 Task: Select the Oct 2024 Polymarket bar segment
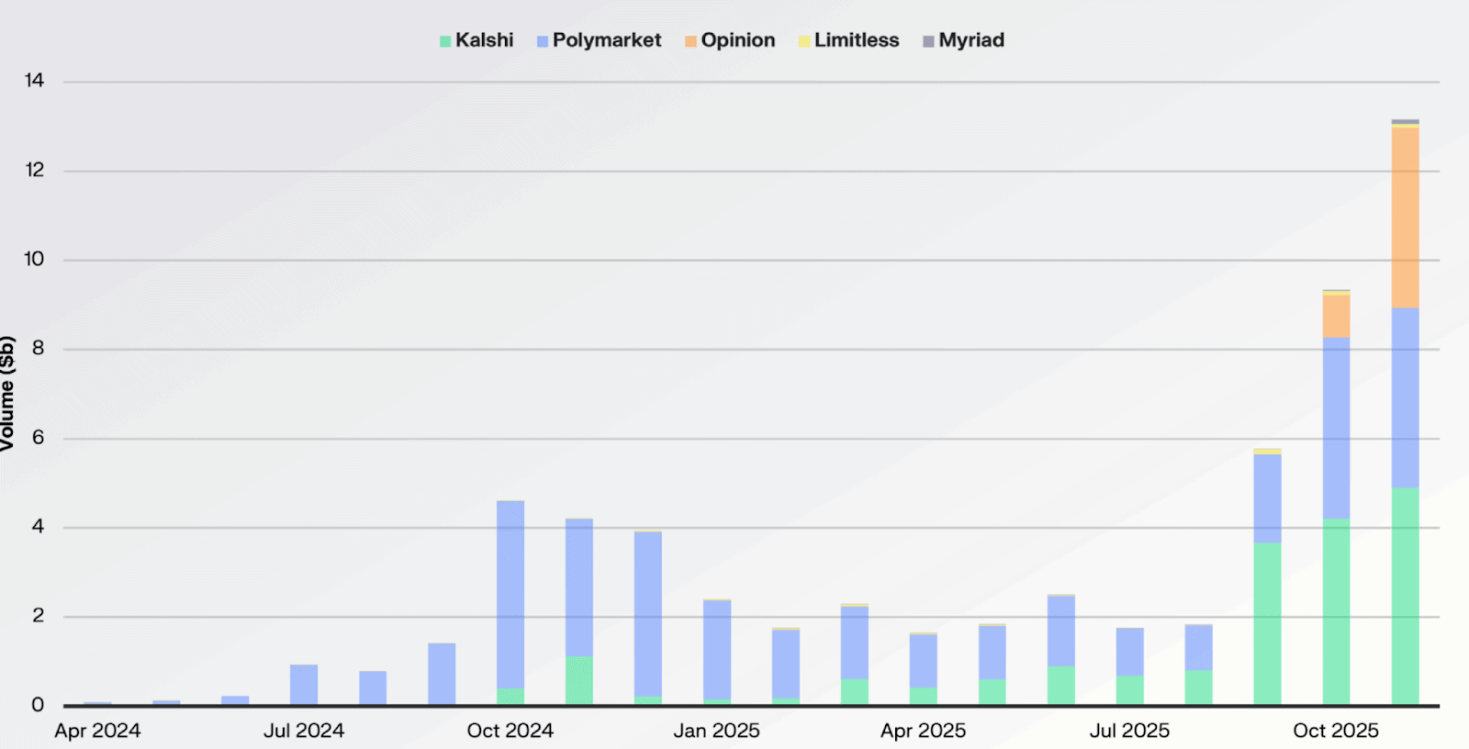pyautogui.click(x=510, y=594)
